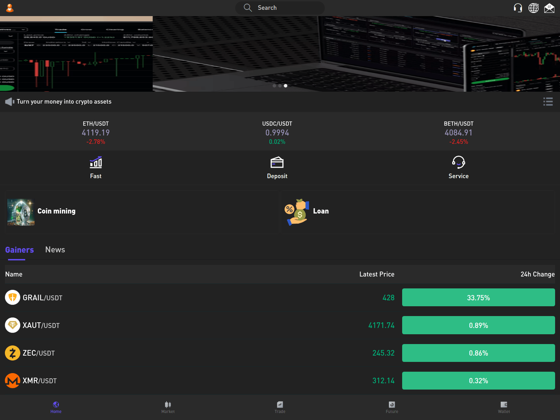Image resolution: width=560 pixels, height=420 pixels.
Task: Click the Search input field
Action: point(280,8)
